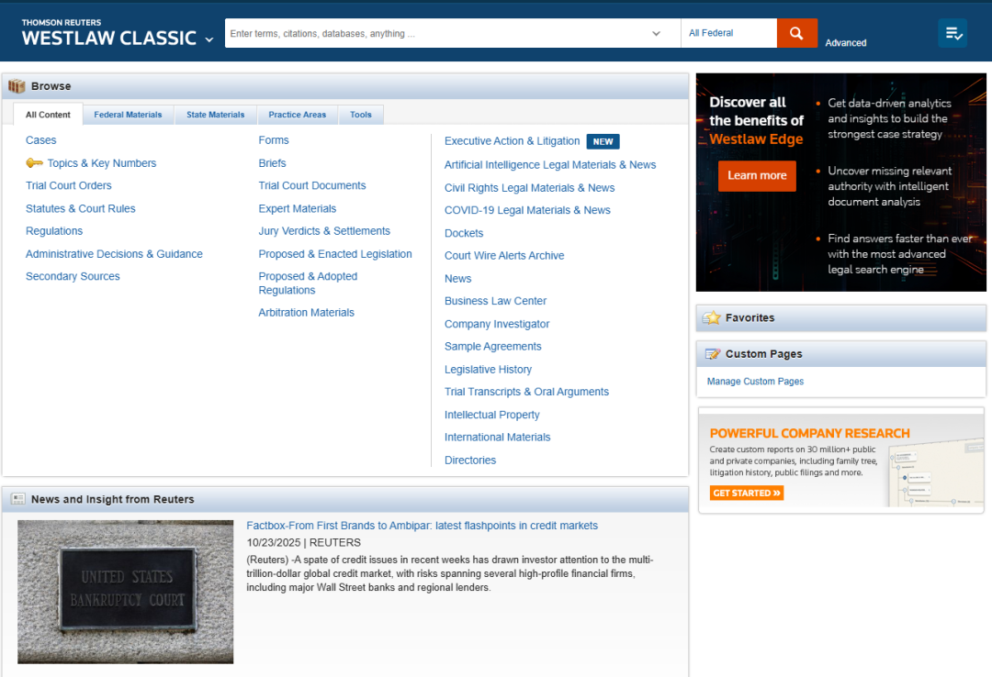This screenshot has height=677, width=992.
Task: Open Sample Agreements
Action: [493, 347]
